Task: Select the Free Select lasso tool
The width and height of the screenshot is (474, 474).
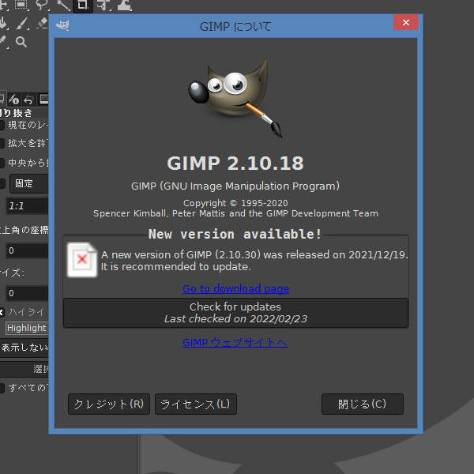Action: click(43, 5)
